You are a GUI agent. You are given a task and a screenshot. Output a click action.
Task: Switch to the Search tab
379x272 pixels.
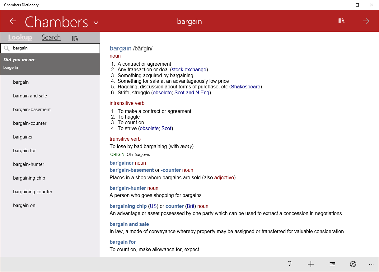[x=51, y=37]
